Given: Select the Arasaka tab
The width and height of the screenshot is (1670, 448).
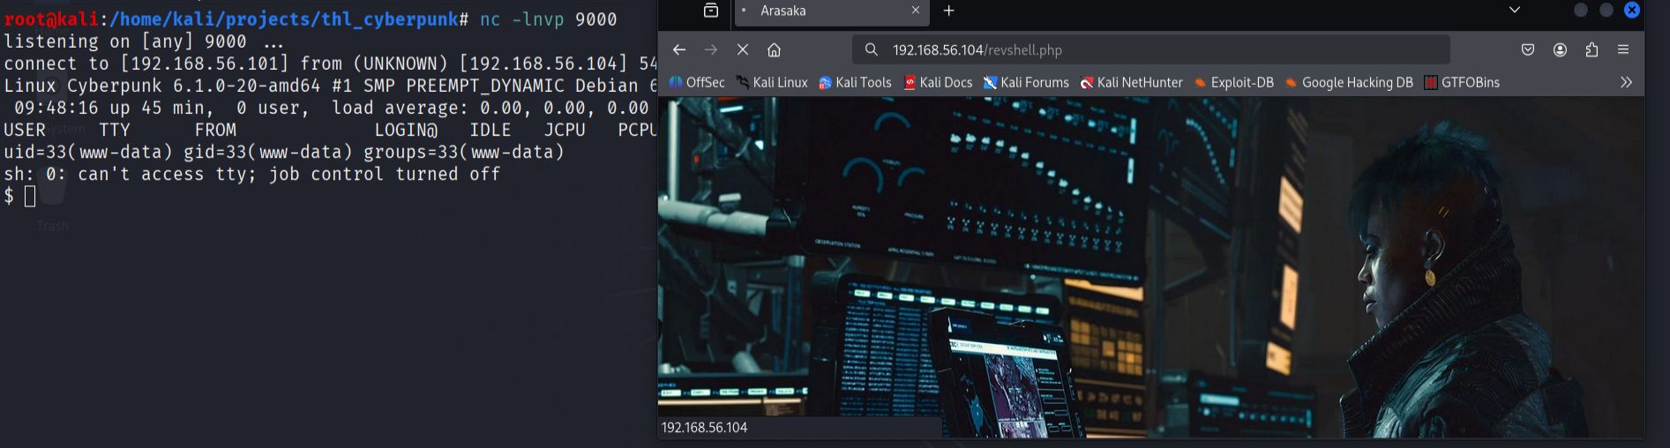Looking at the screenshot, I should tap(820, 11).
